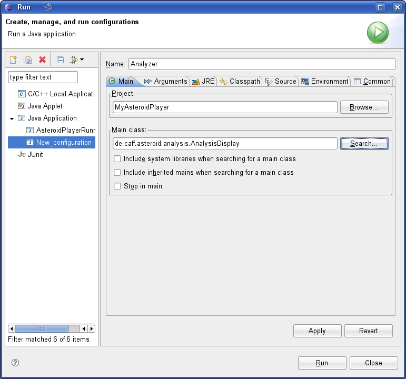The height and width of the screenshot is (379, 406).
Task: Switch to the Classpath tab
Action: pyautogui.click(x=240, y=81)
